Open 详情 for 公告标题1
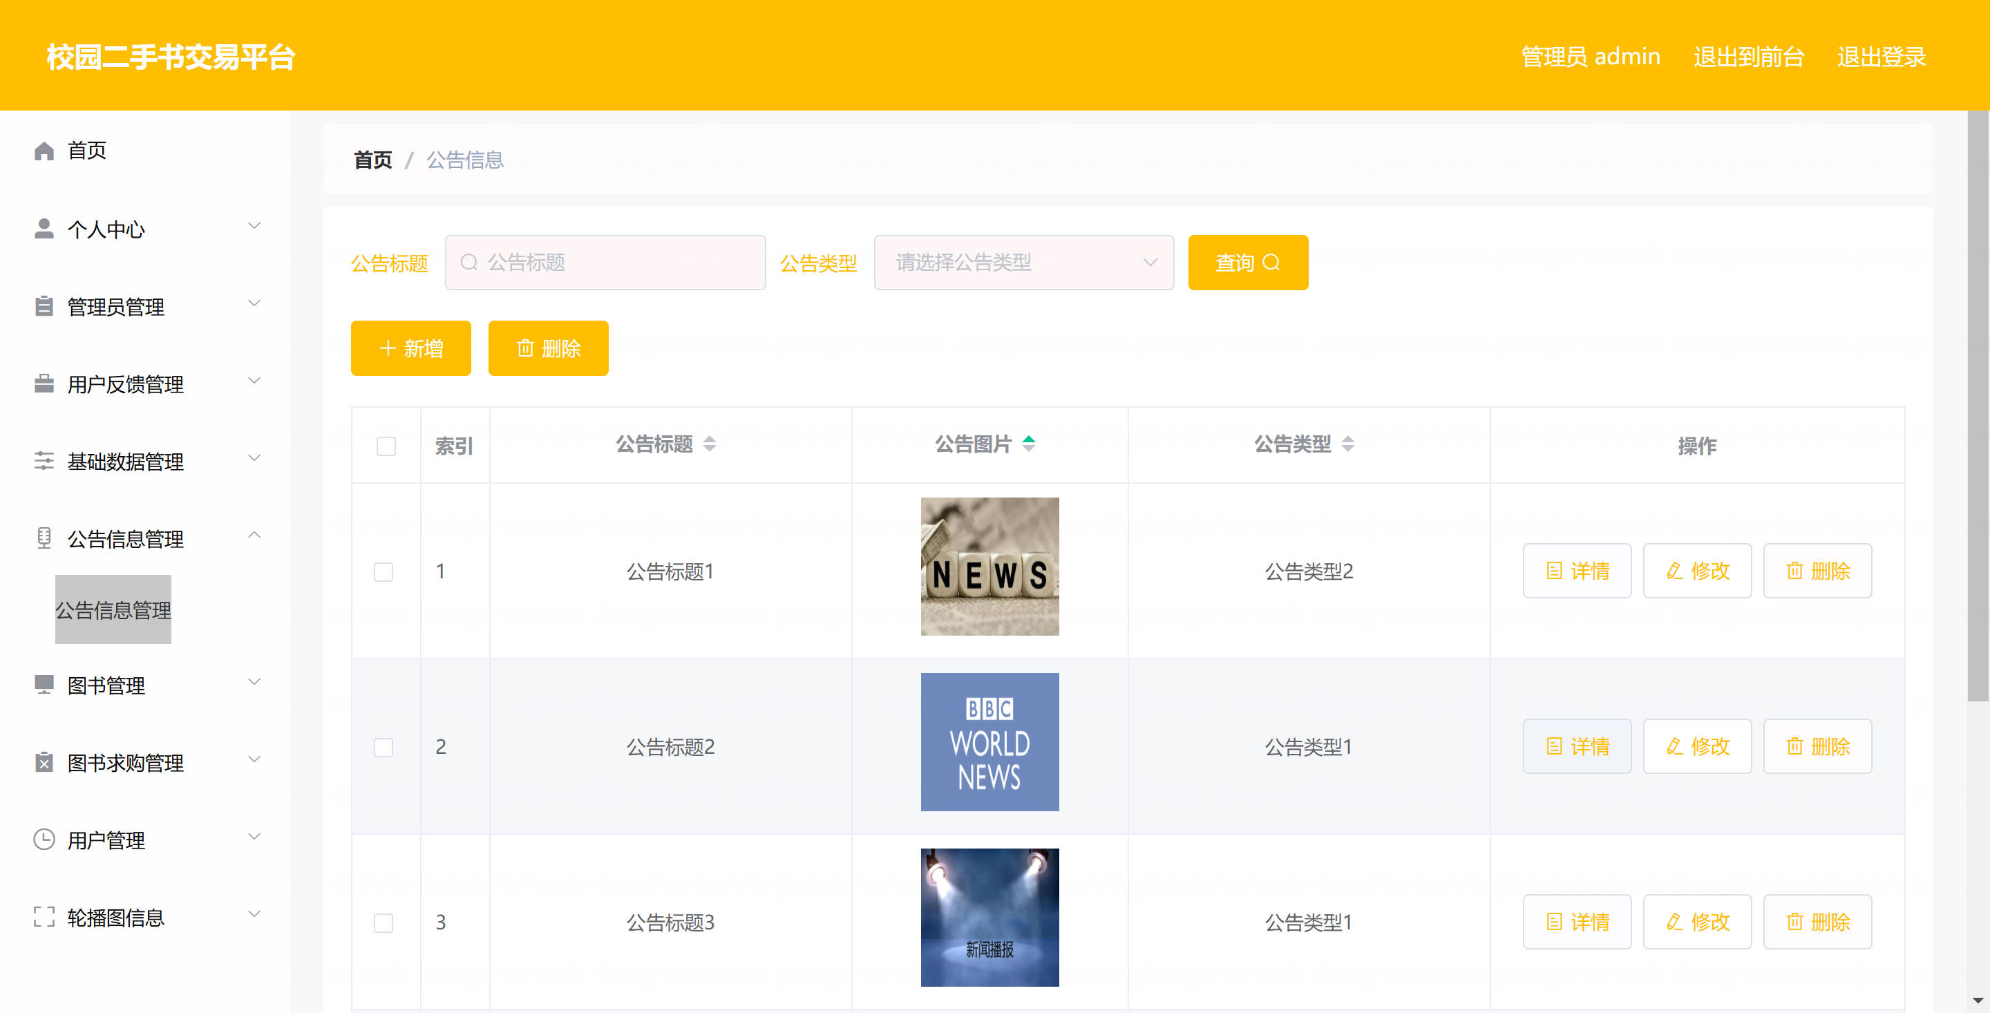Screen dimensions: 1990x1013 pos(1577,571)
